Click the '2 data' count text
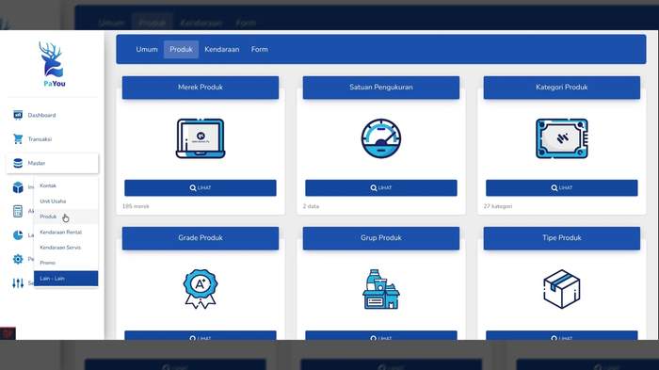The height and width of the screenshot is (370, 659). coord(311,206)
